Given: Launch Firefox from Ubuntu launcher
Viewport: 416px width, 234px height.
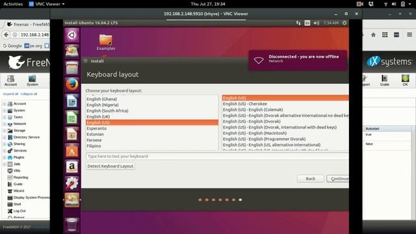Looking at the screenshot, I should 72,84.
